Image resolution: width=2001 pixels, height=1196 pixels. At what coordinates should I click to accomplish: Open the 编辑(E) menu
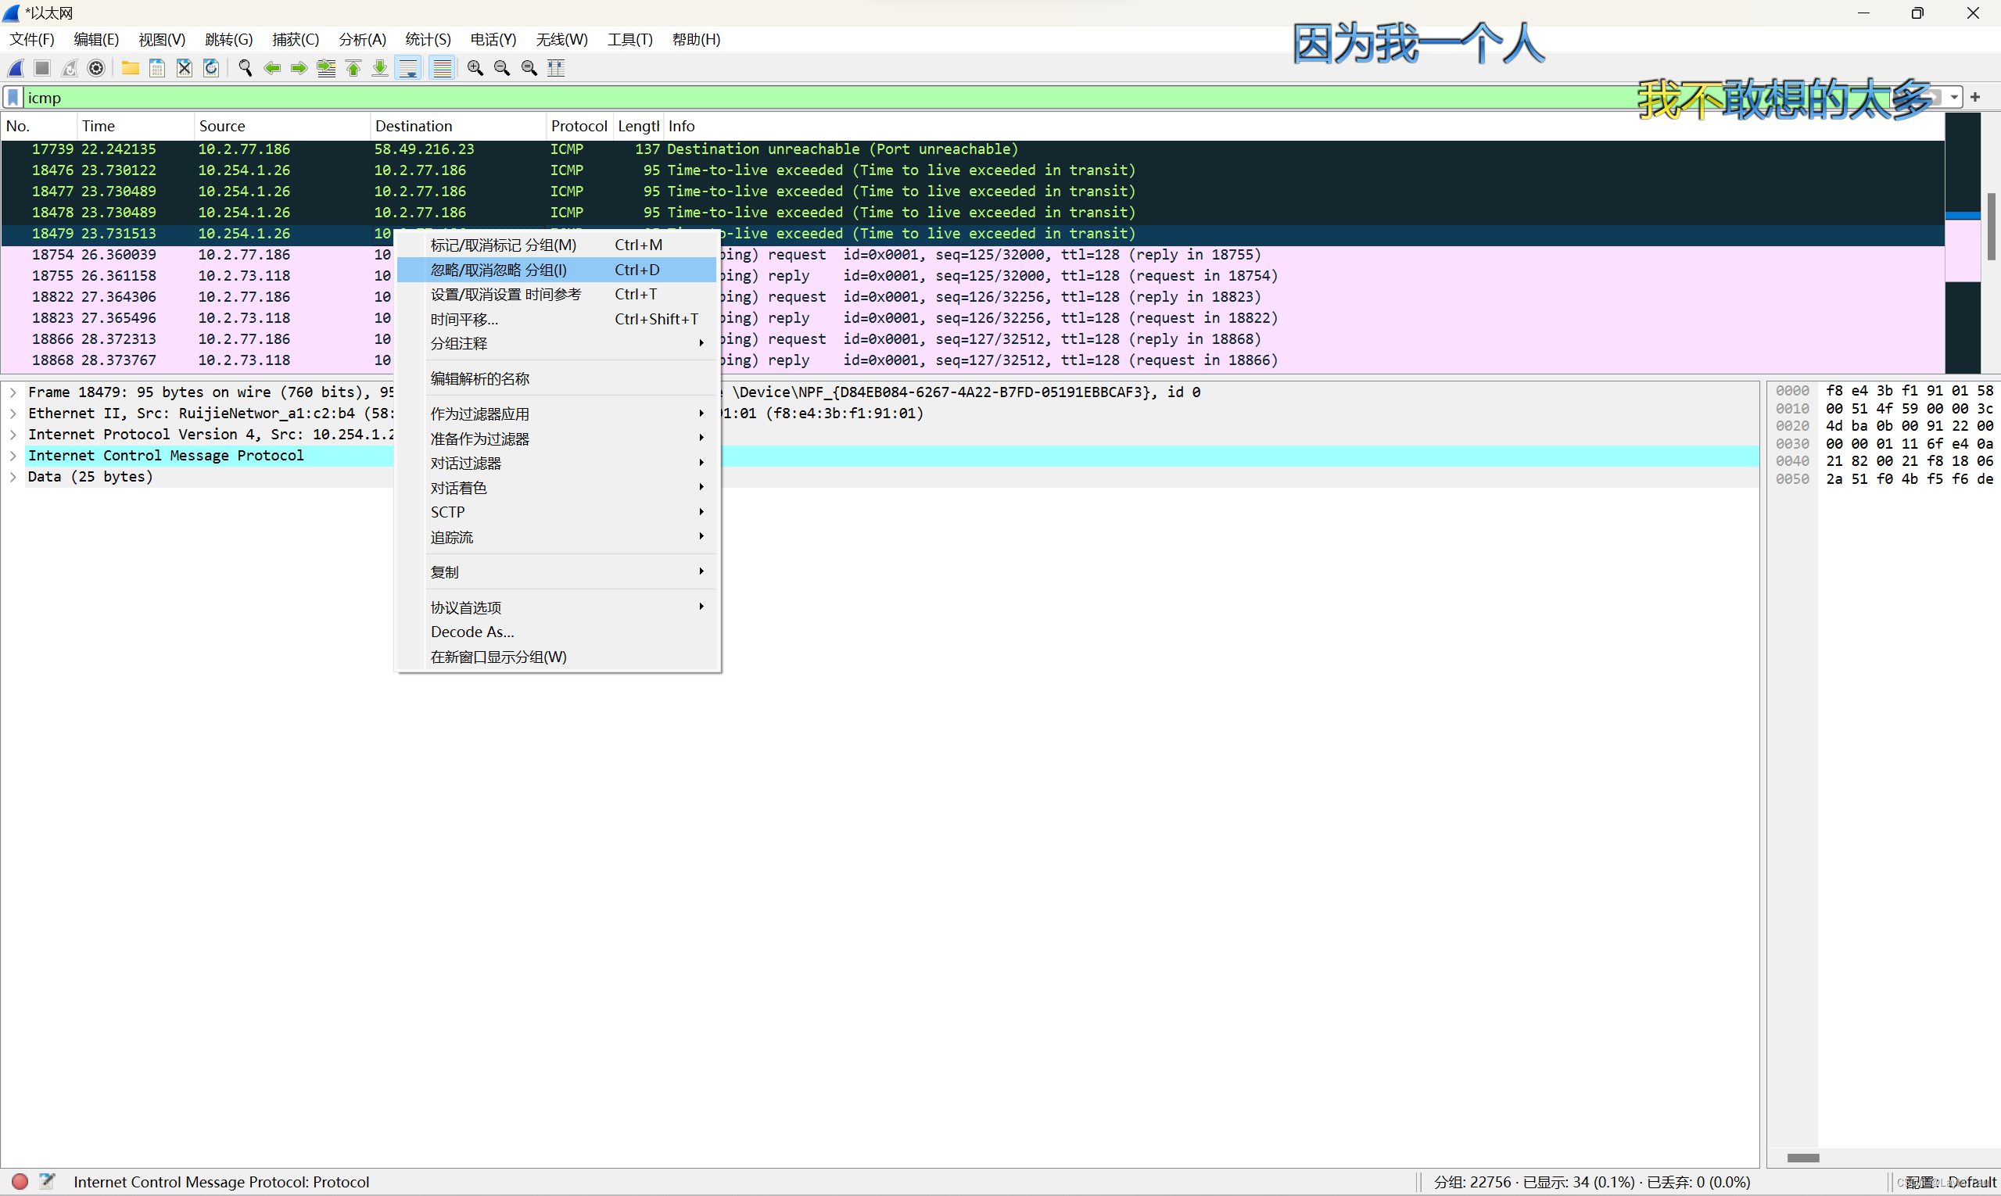pyautogui.click(x=96, y=40)
